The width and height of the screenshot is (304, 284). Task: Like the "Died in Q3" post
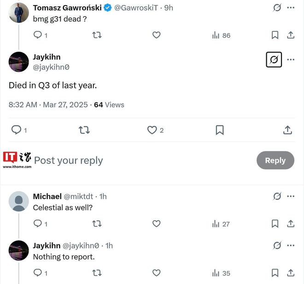click(152, 130)
